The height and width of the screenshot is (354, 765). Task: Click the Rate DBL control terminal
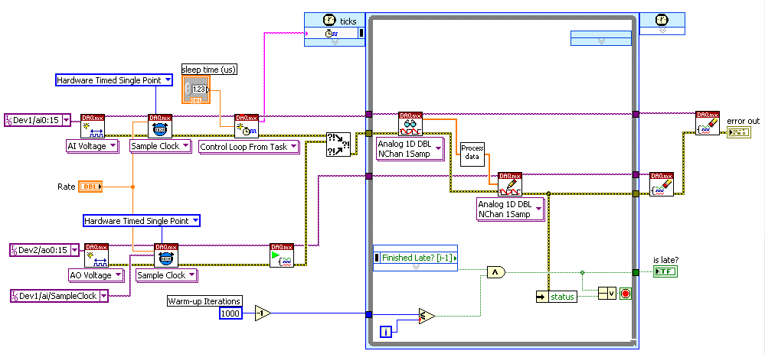[x=90, y=187]
